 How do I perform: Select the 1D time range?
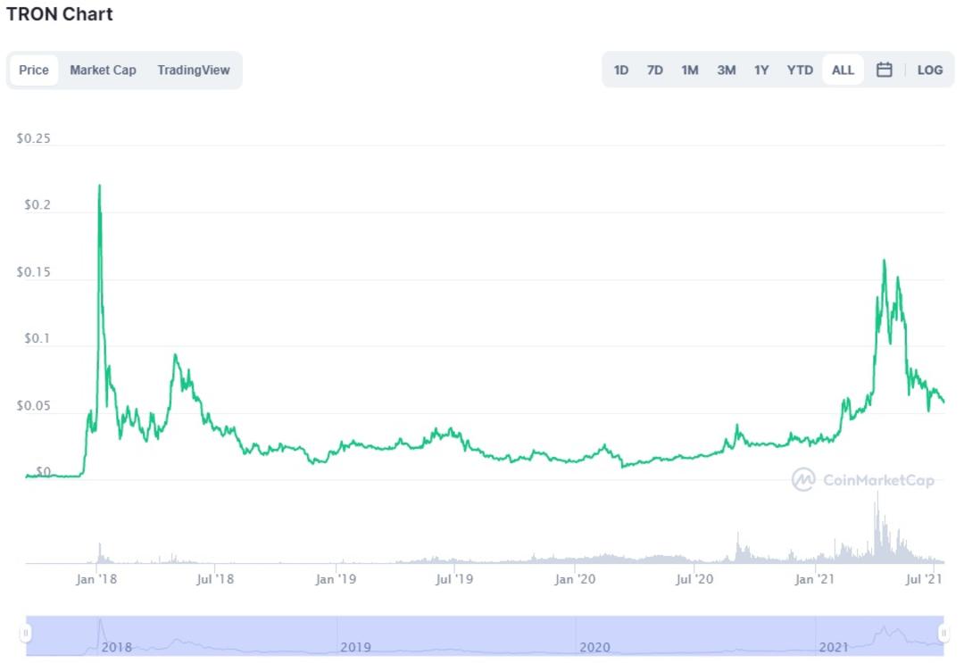point(621,70)
